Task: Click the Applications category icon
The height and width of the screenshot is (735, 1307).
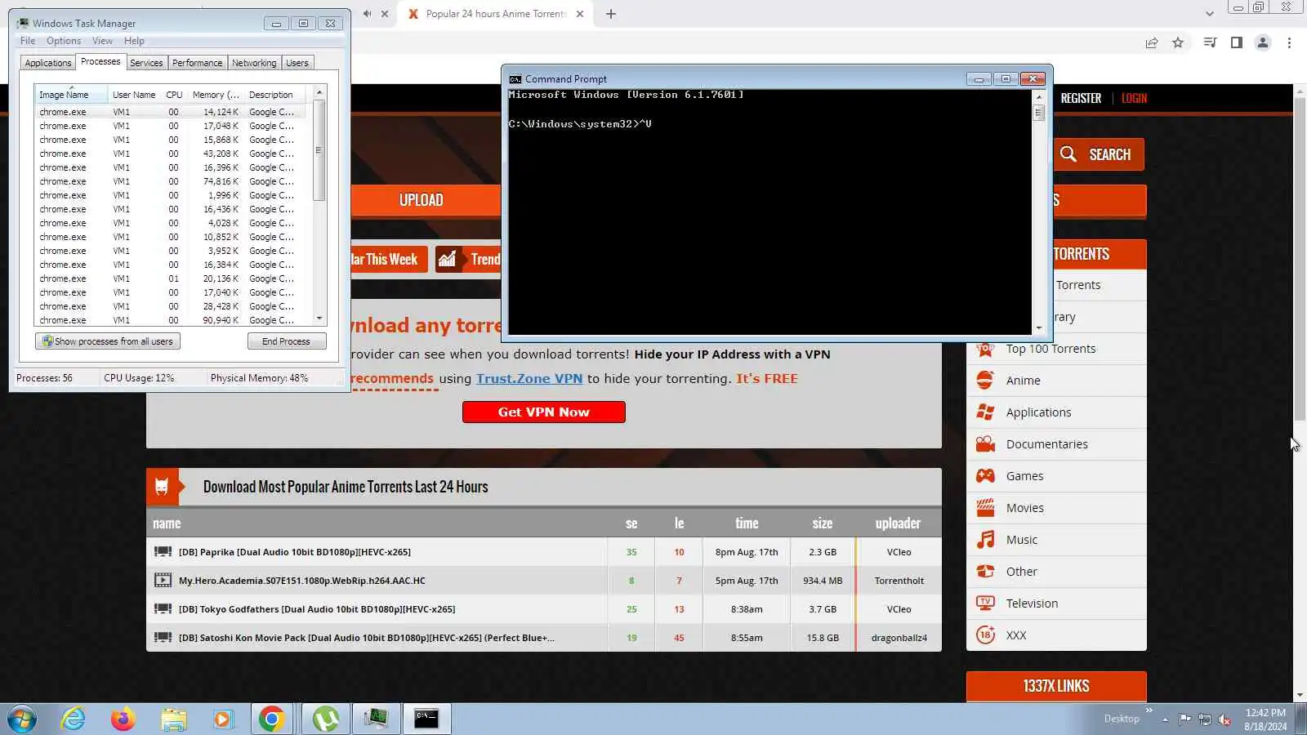Action: pos(985,412)
